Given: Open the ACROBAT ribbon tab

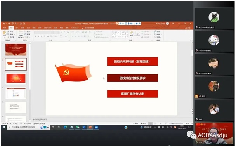Looking at the screenshot, I should (75, 28).
